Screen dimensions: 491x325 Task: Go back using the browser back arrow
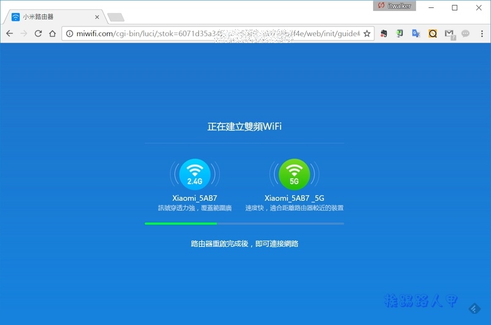(10, 34)
